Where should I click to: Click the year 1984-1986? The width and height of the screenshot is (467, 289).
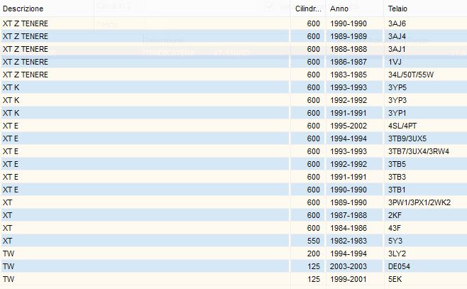pyautogui.click(x=348, y=228)
